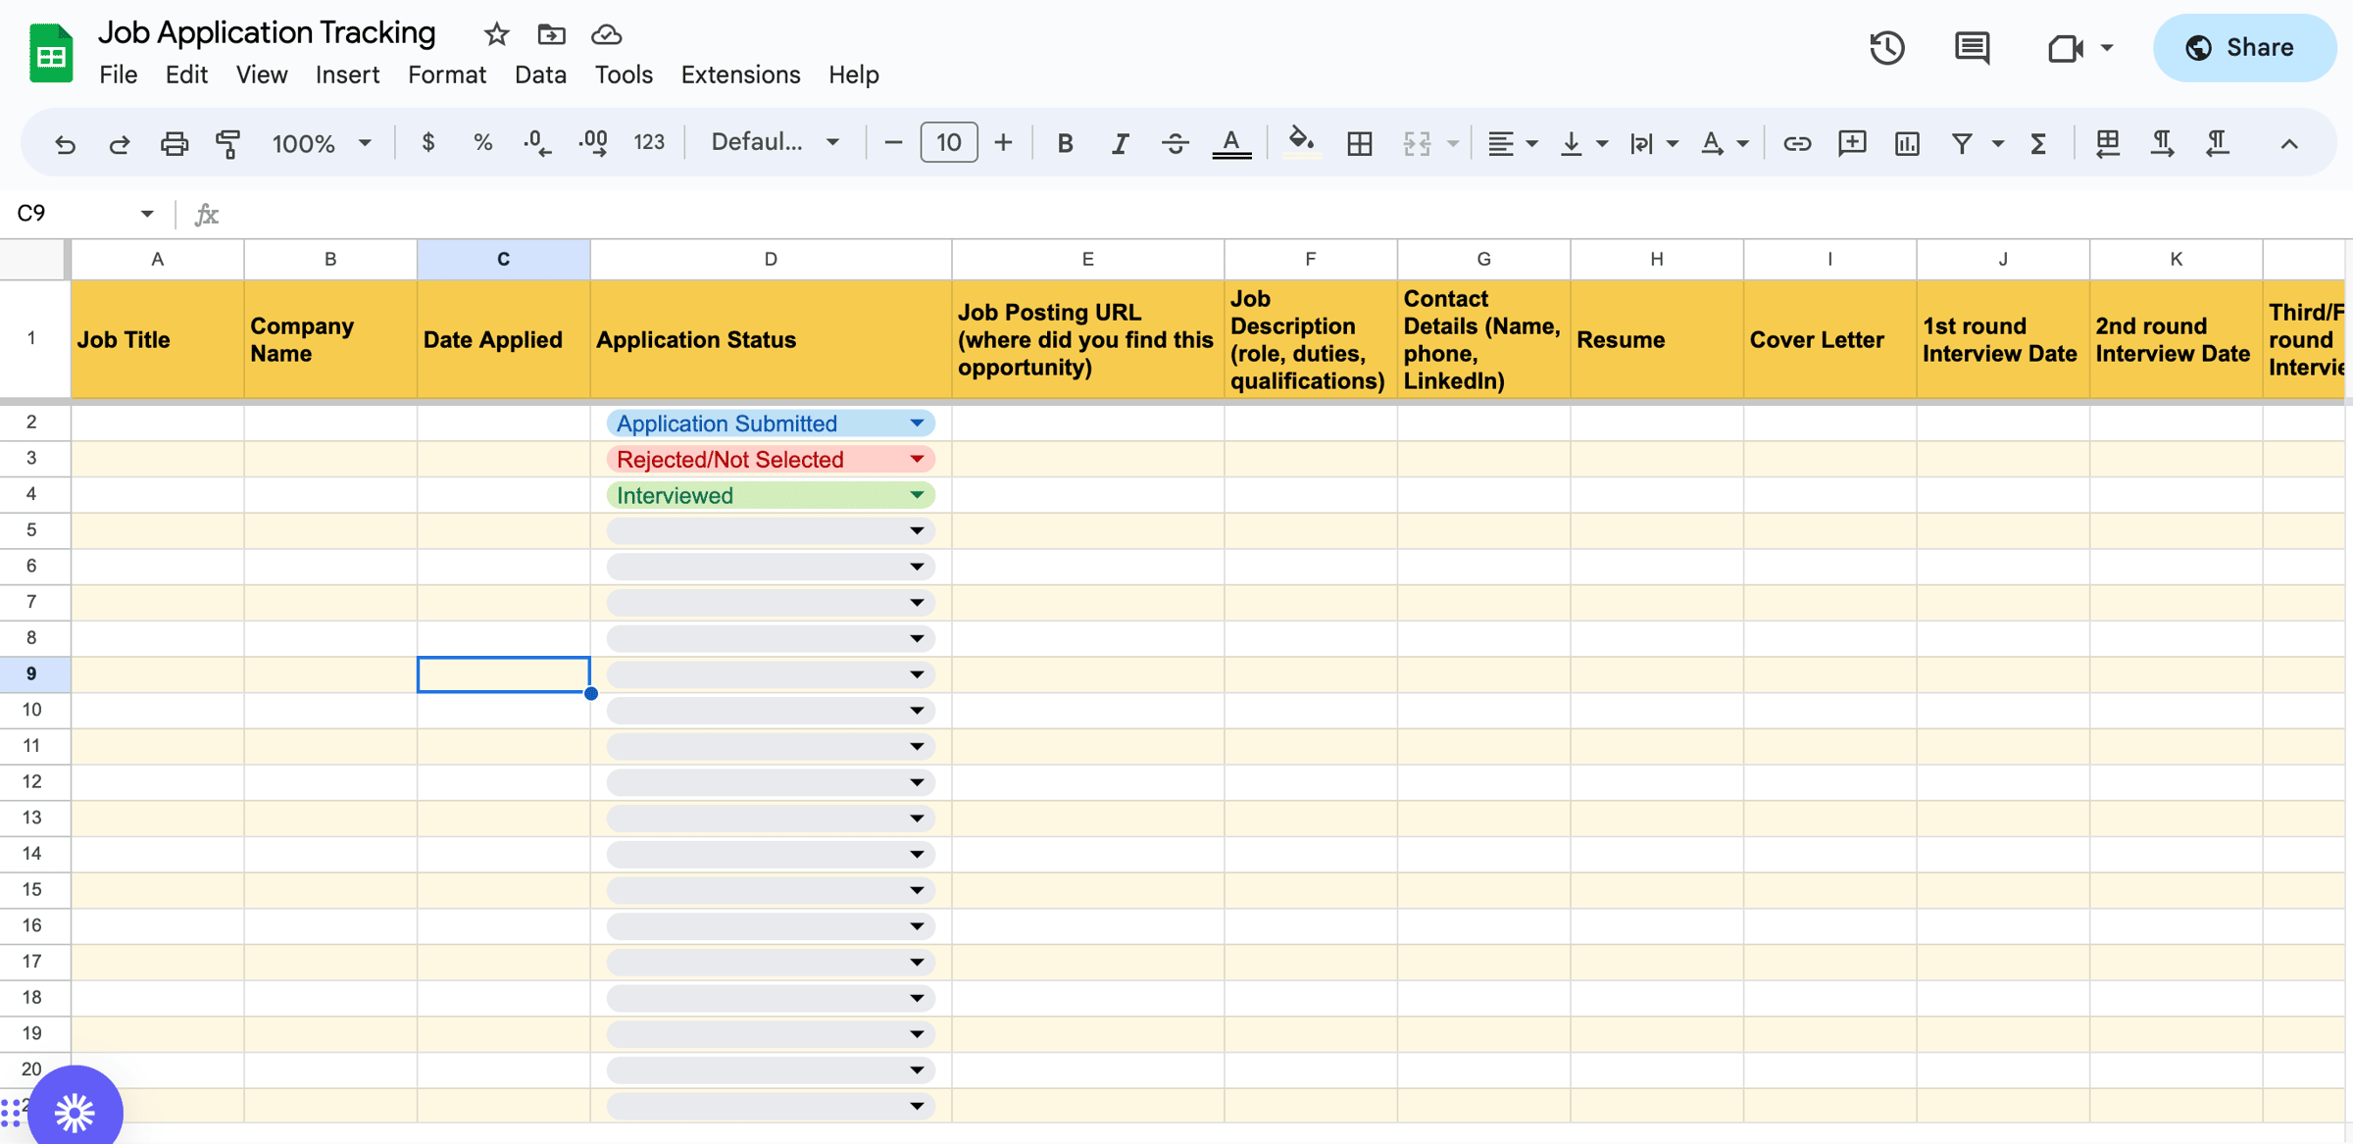This screenshot has width=2353, height=1144.
Task: Open the text wrapping dropdown
Action: (x=1652, y=143)
